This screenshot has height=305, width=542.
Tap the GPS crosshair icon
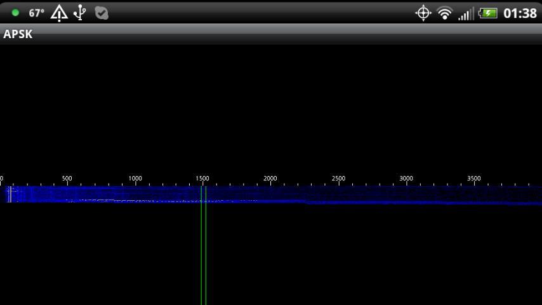pos(423,13)
